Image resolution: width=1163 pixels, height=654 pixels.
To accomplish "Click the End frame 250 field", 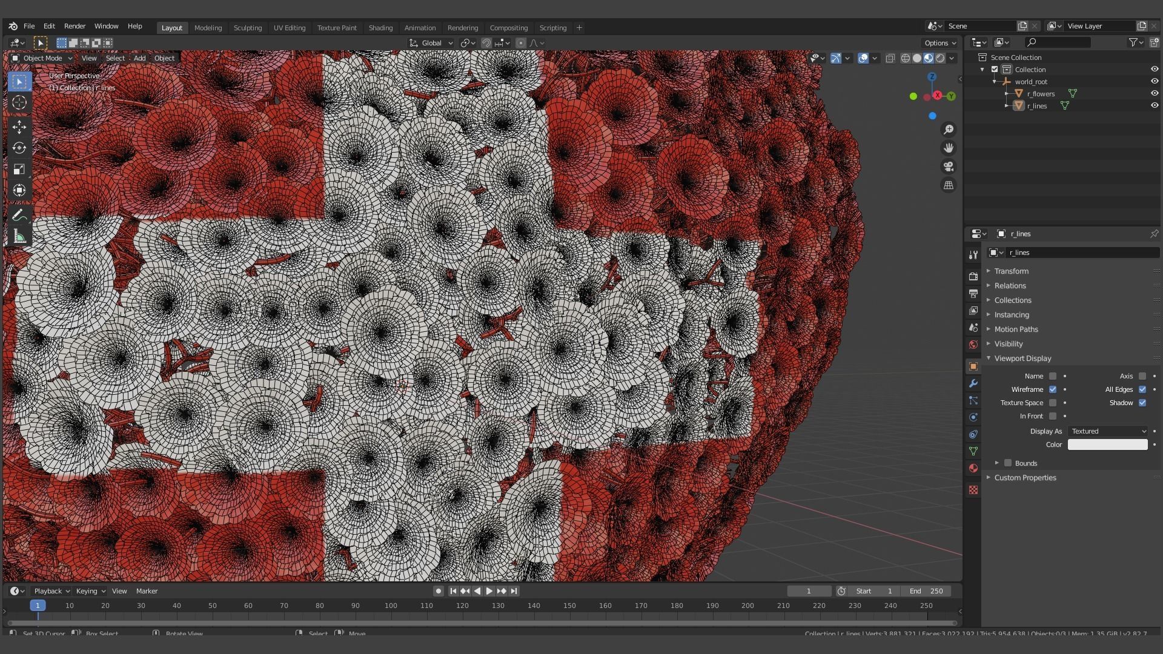I will pyautogui.click(x=926, y=591).
